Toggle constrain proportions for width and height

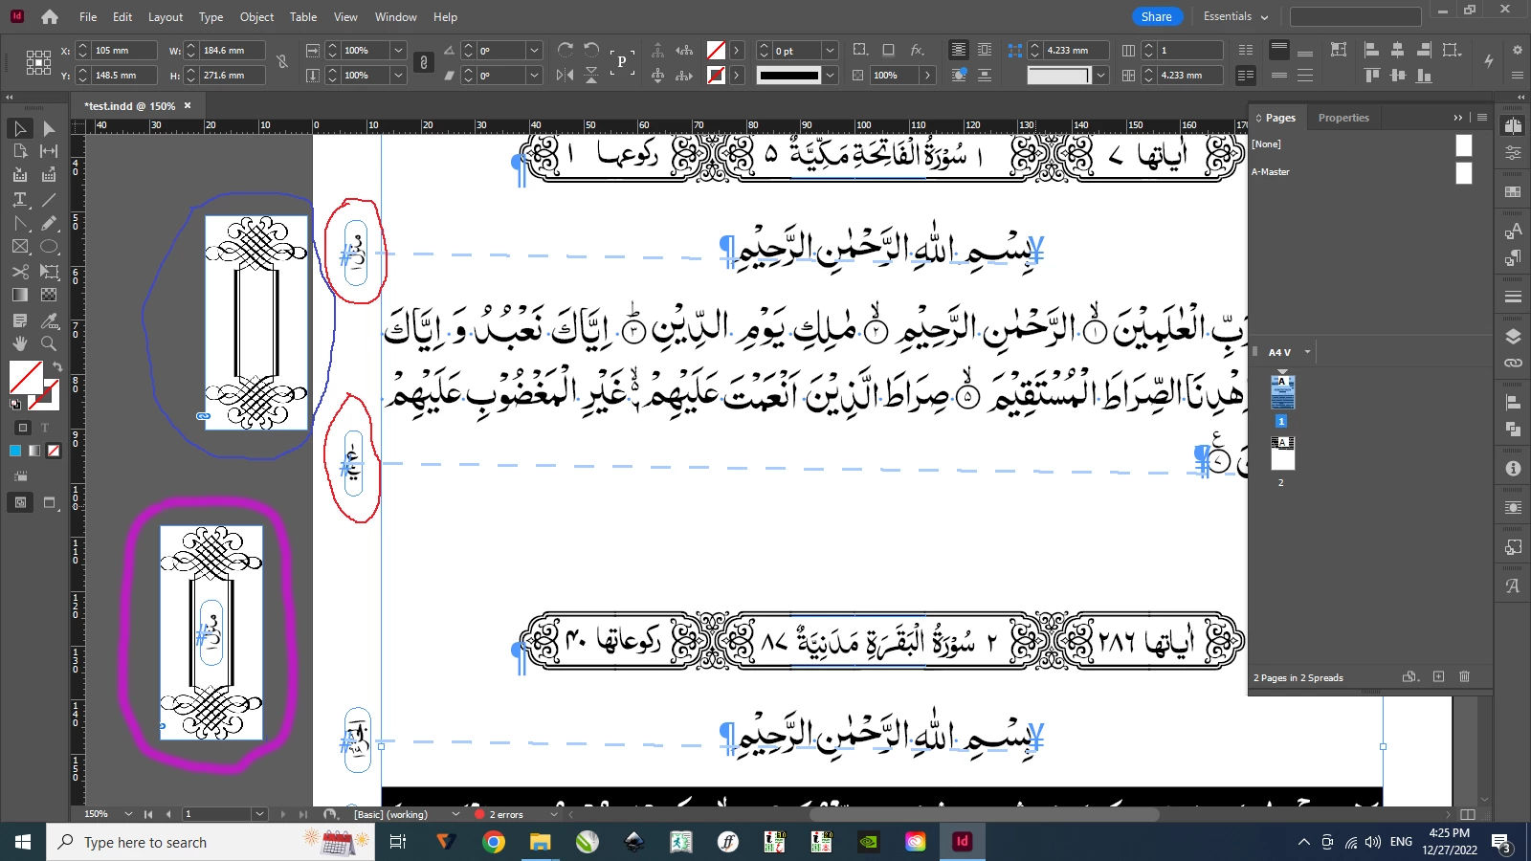coord(282,62)
